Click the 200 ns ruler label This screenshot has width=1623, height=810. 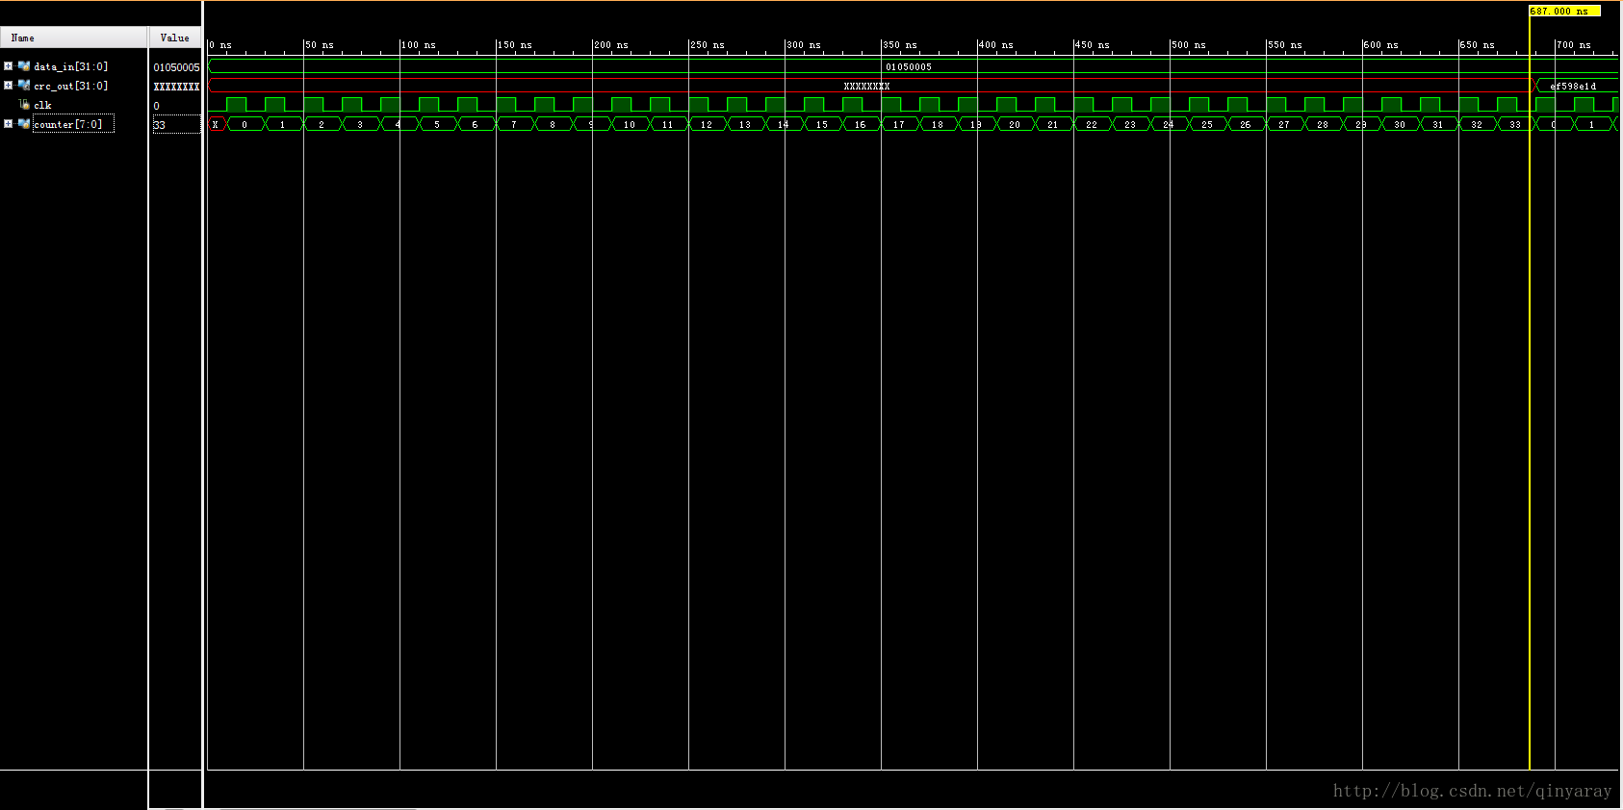(x=611, y=45)
